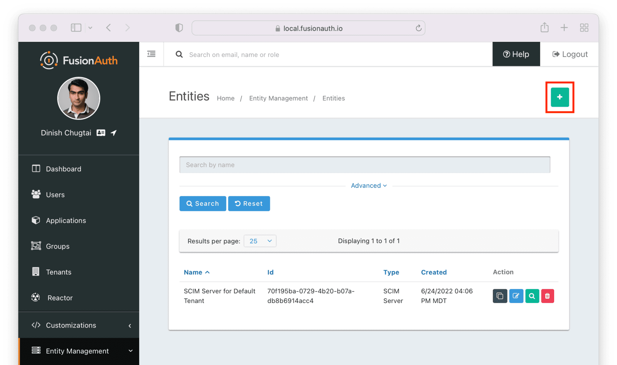Edit the SCIM Server for Default Tenant
Image resolution: width=617 pixels, height=365 pixels.
click(516, 296)
